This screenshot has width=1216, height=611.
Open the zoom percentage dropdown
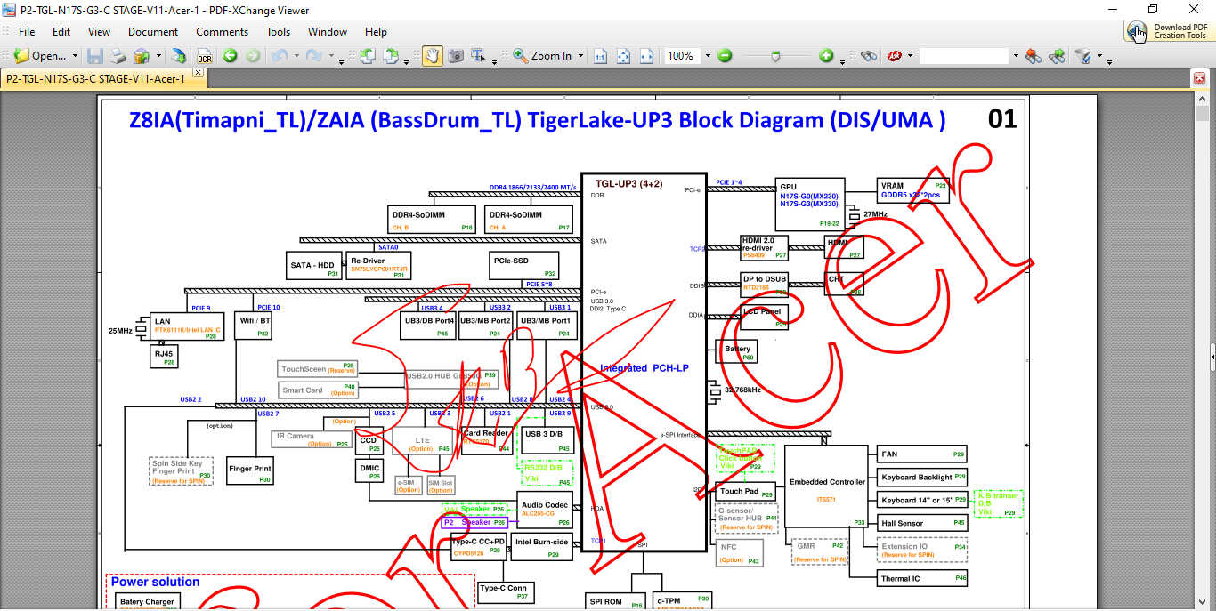[708, 56]
